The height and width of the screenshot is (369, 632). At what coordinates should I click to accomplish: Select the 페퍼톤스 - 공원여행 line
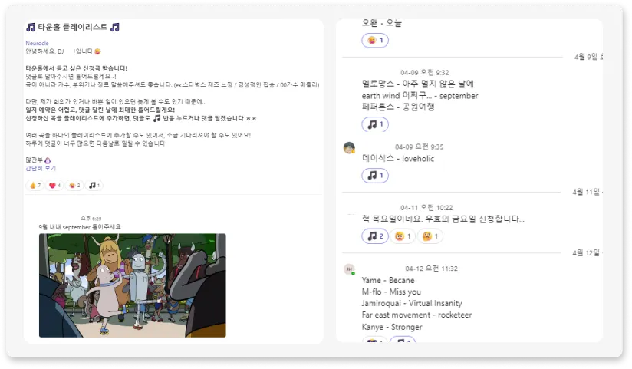tap(398, 107)
